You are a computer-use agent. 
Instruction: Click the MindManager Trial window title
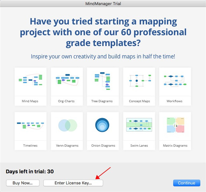click(x=103, y=3)
